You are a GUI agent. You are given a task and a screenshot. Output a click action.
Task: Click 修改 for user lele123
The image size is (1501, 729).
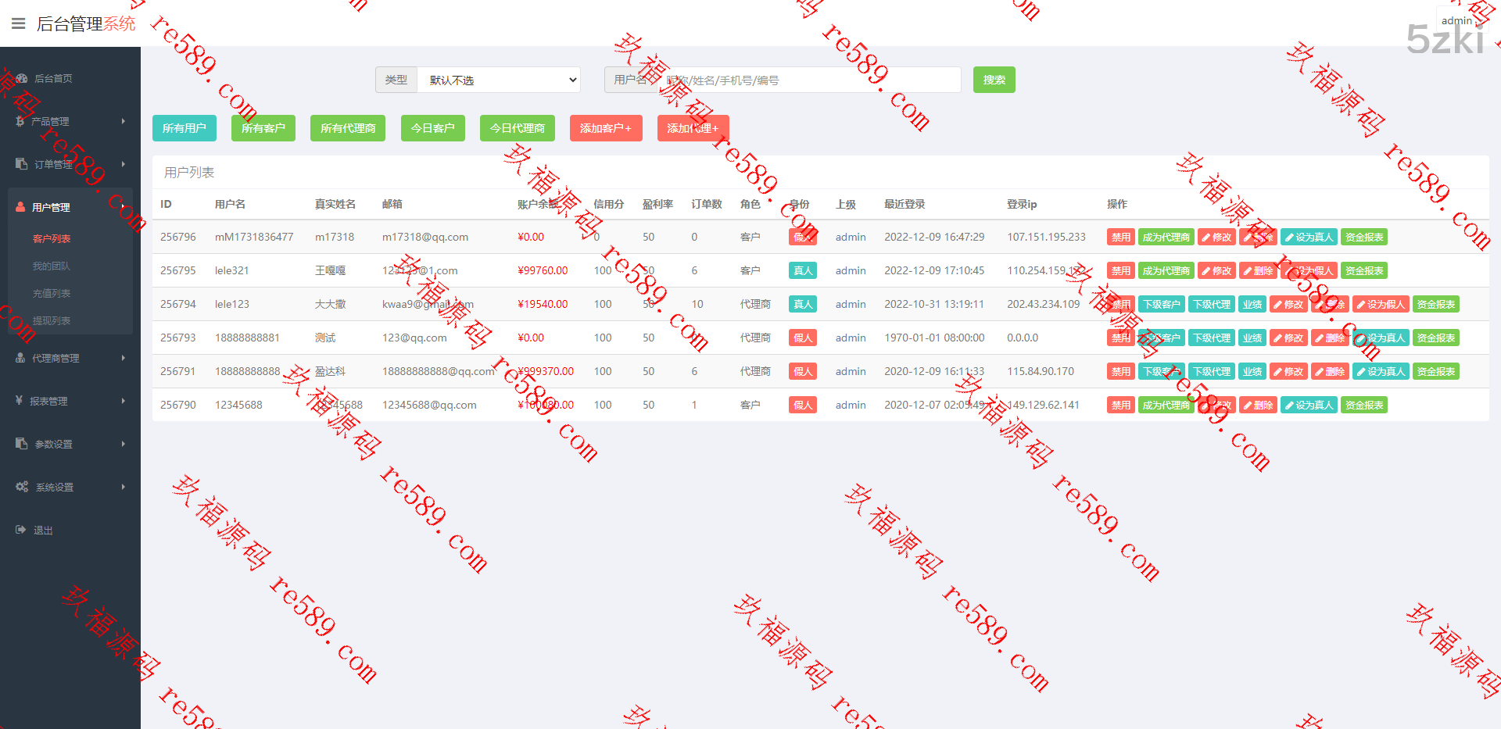(x=1288, y=304)
